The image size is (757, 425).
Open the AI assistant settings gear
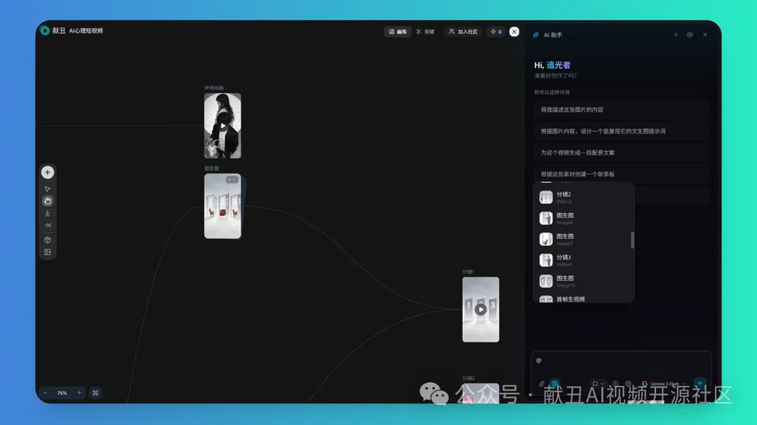coord(690,34)
